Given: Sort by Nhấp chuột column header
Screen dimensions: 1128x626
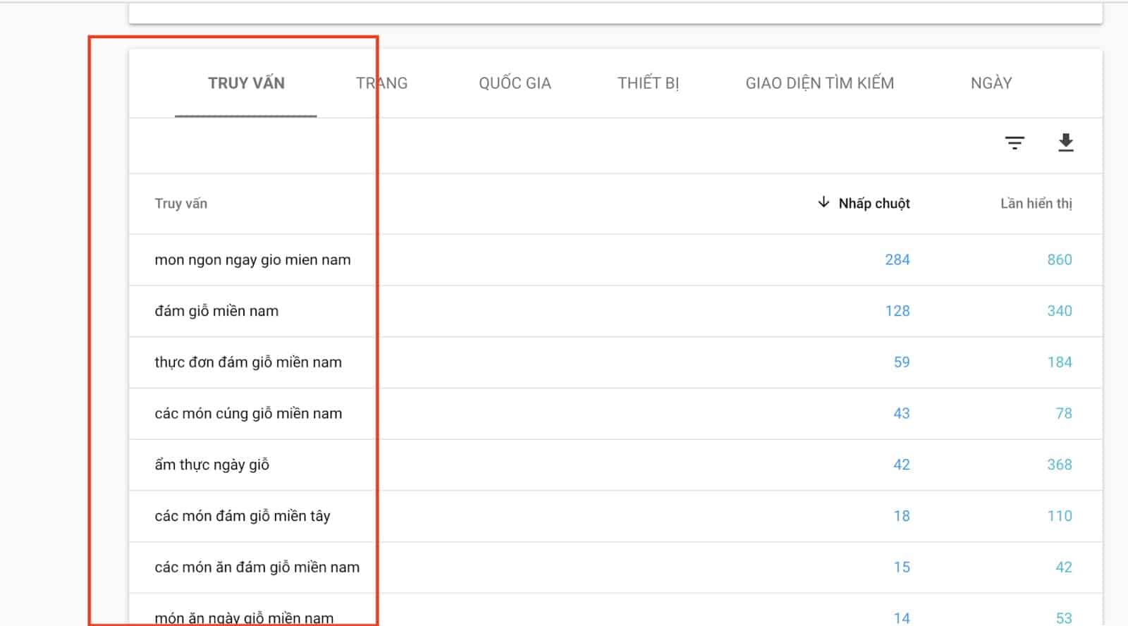Looking at the screenshot, I should coord(873,204).
